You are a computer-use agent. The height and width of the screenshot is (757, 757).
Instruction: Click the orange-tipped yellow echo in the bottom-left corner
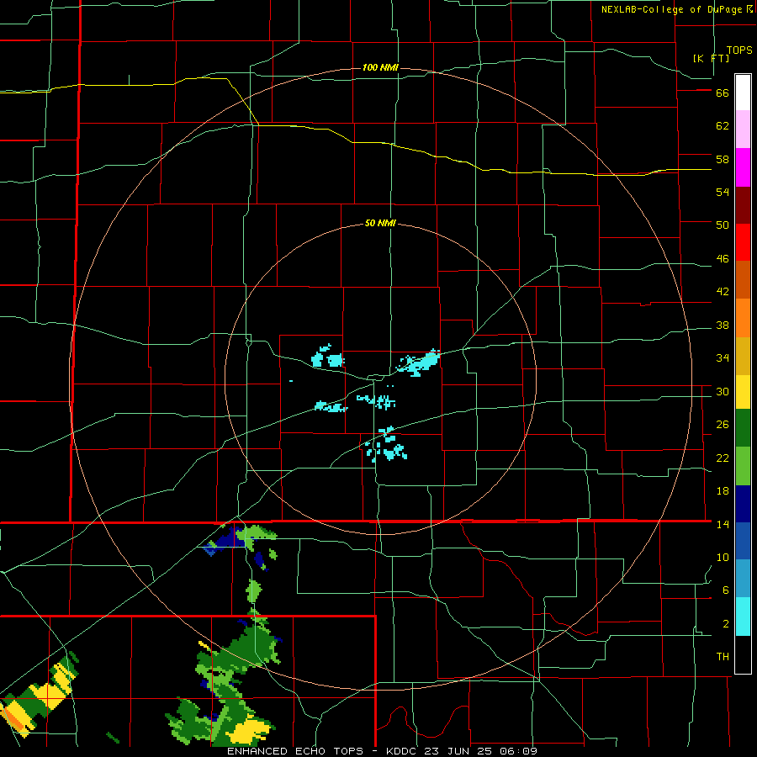[19, 718]
